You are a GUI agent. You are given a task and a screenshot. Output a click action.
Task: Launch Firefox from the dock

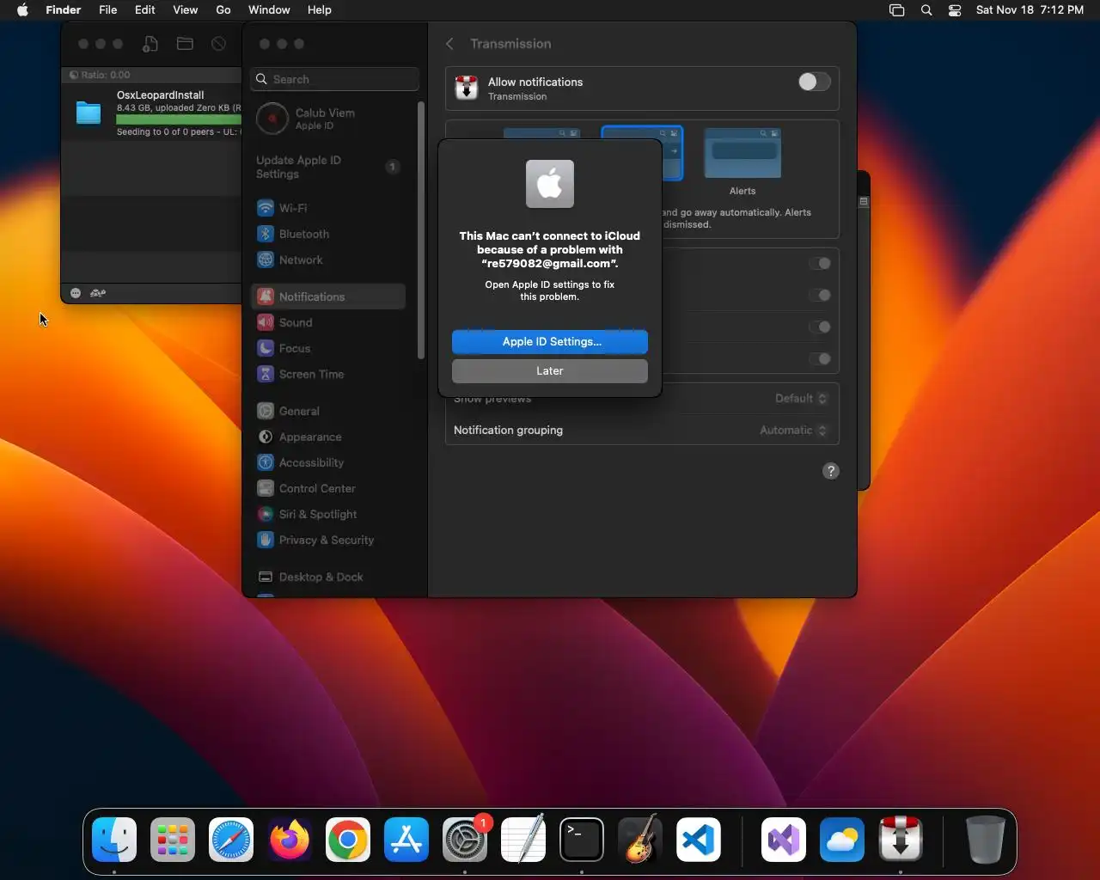[290, 840]
